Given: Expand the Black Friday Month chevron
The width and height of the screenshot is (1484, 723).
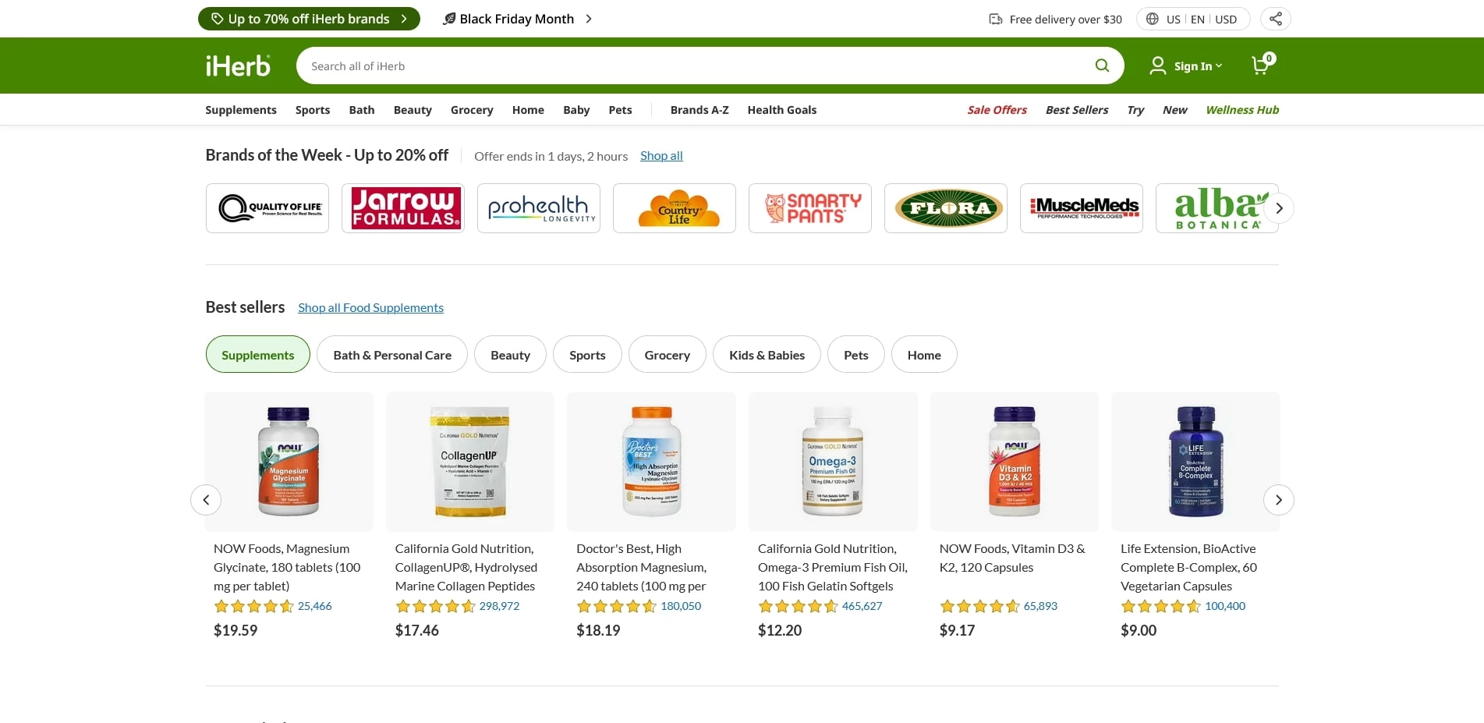Looking at the screenshot, I should 589,18.
